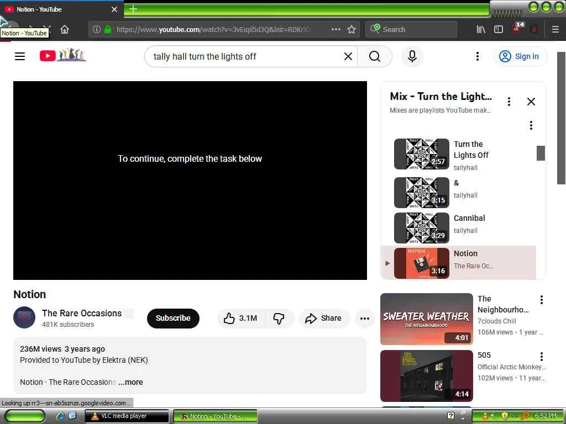Screen dimensions: 566x424
Task: Open the three-dot menu below the Mix header
Action: tap(531, 125)
